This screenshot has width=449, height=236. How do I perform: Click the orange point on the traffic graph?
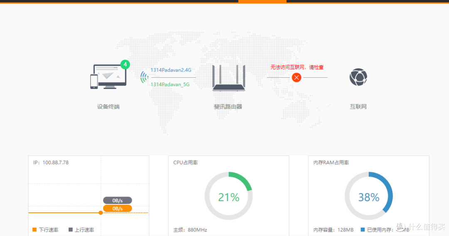tap(101, 213)
